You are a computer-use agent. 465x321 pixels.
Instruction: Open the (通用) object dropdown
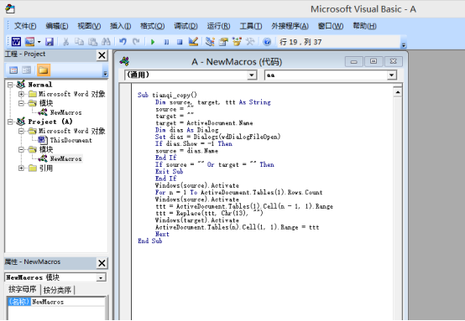tap(252, 75)
